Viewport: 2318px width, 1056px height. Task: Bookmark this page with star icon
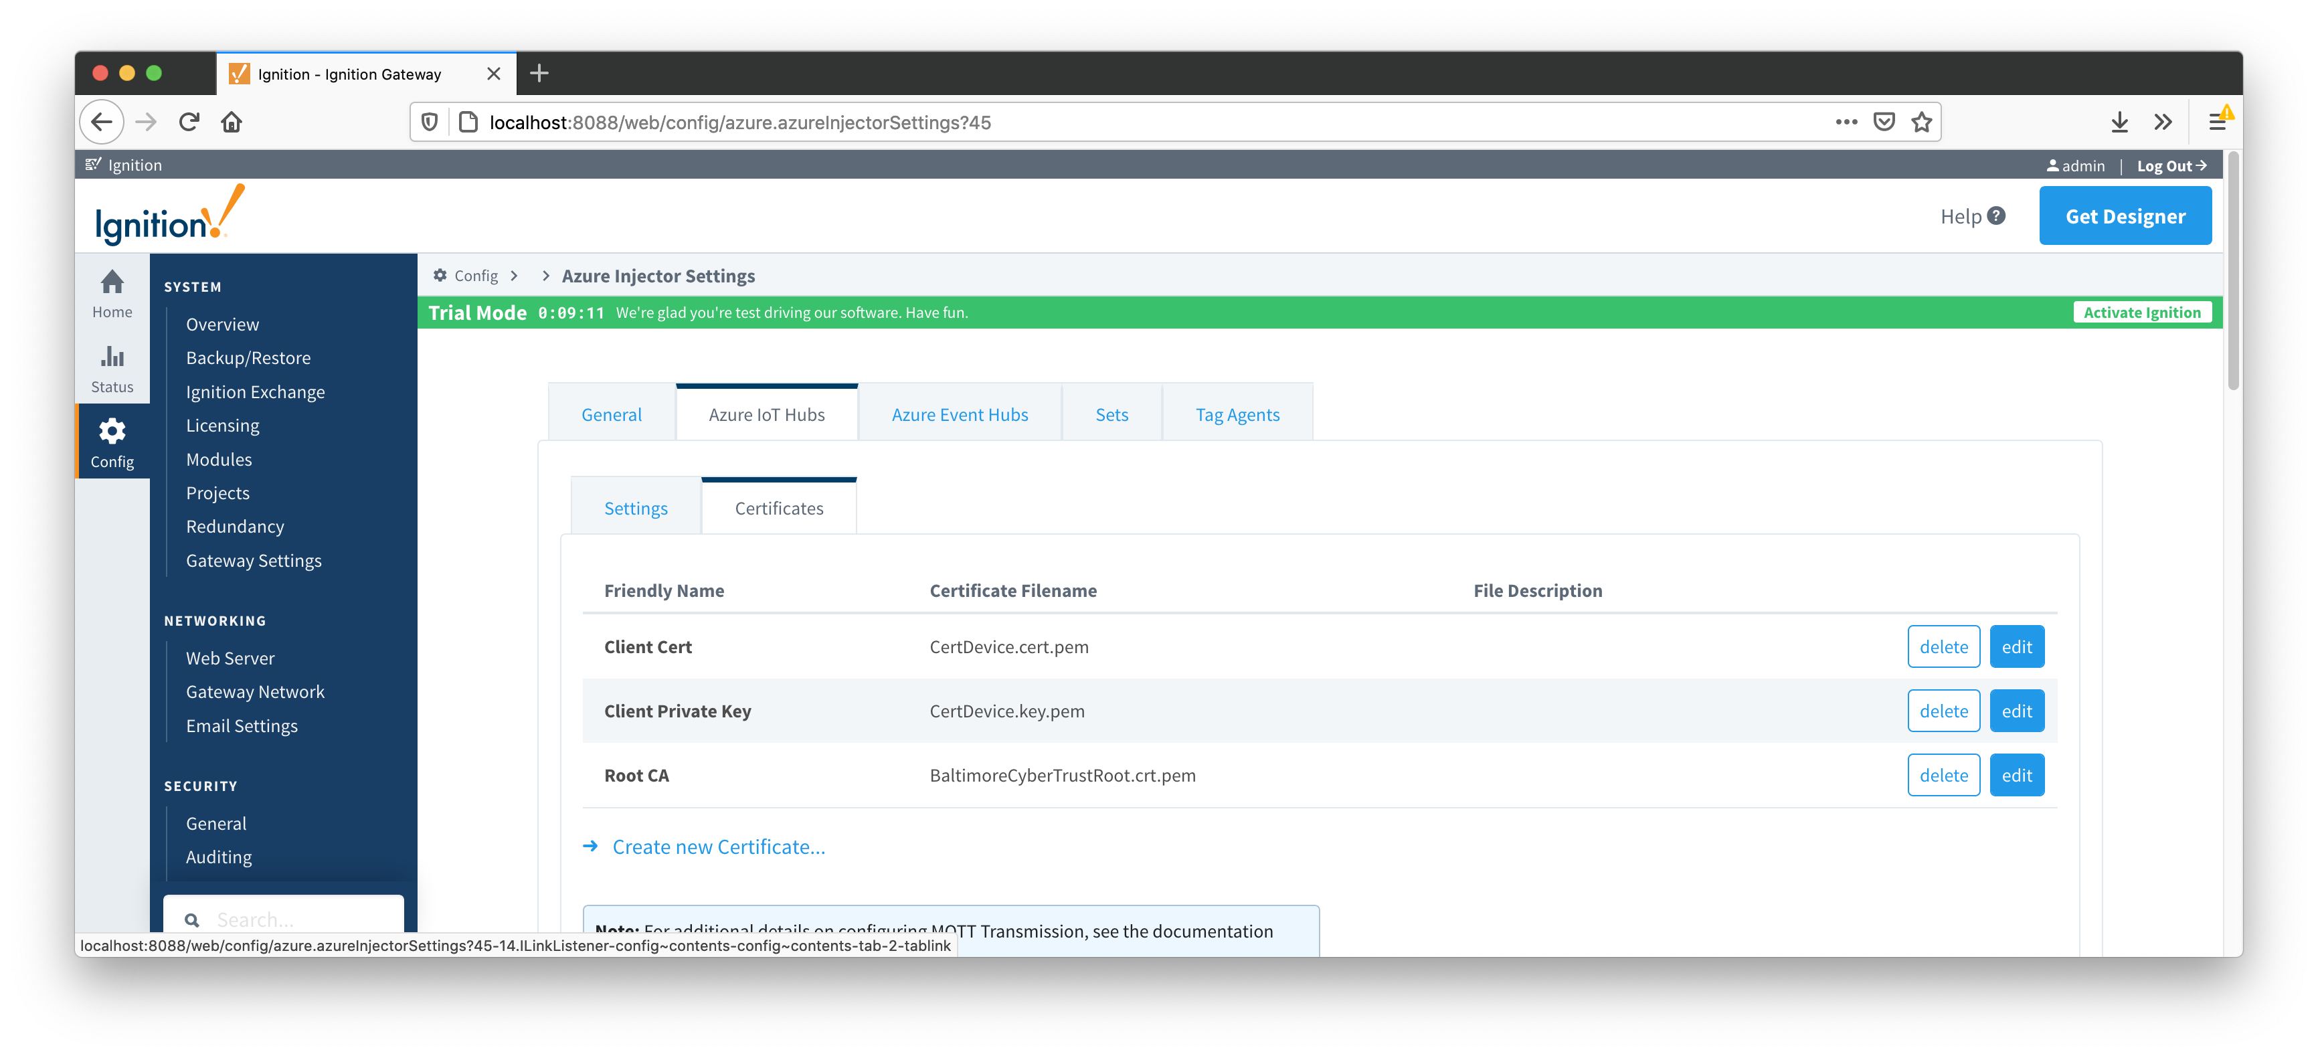1921,122
